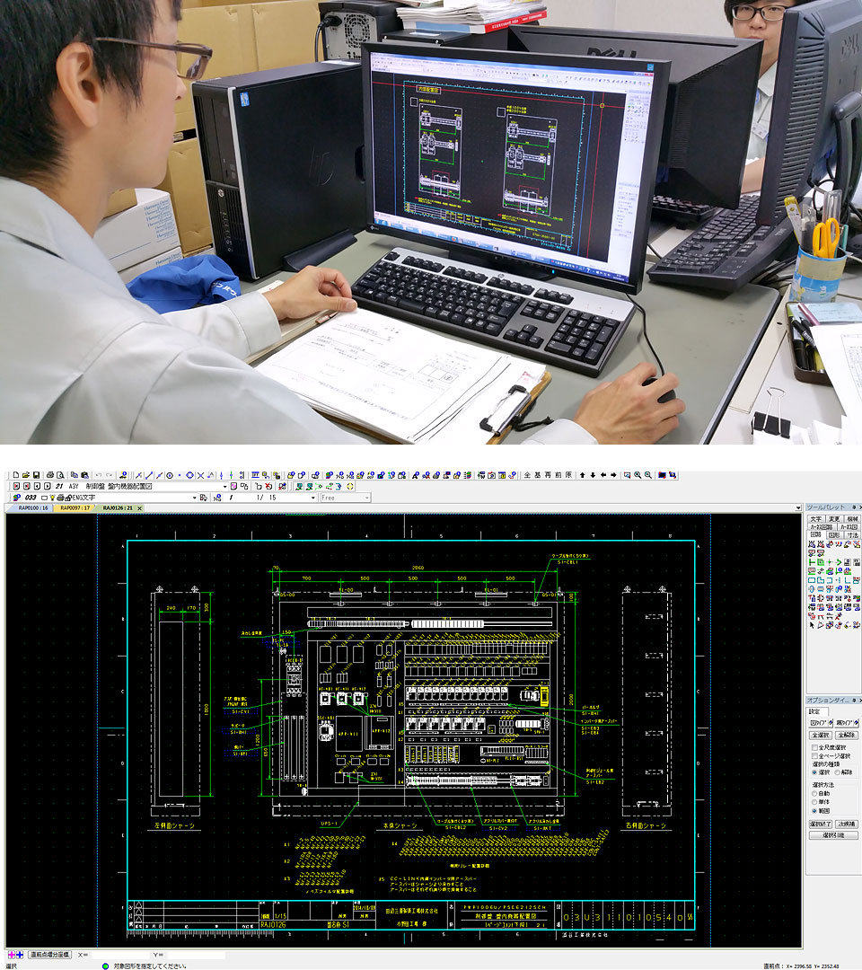Click the 全解除 button
Viewport: 862px width, 970px height.
pos(846,735)
